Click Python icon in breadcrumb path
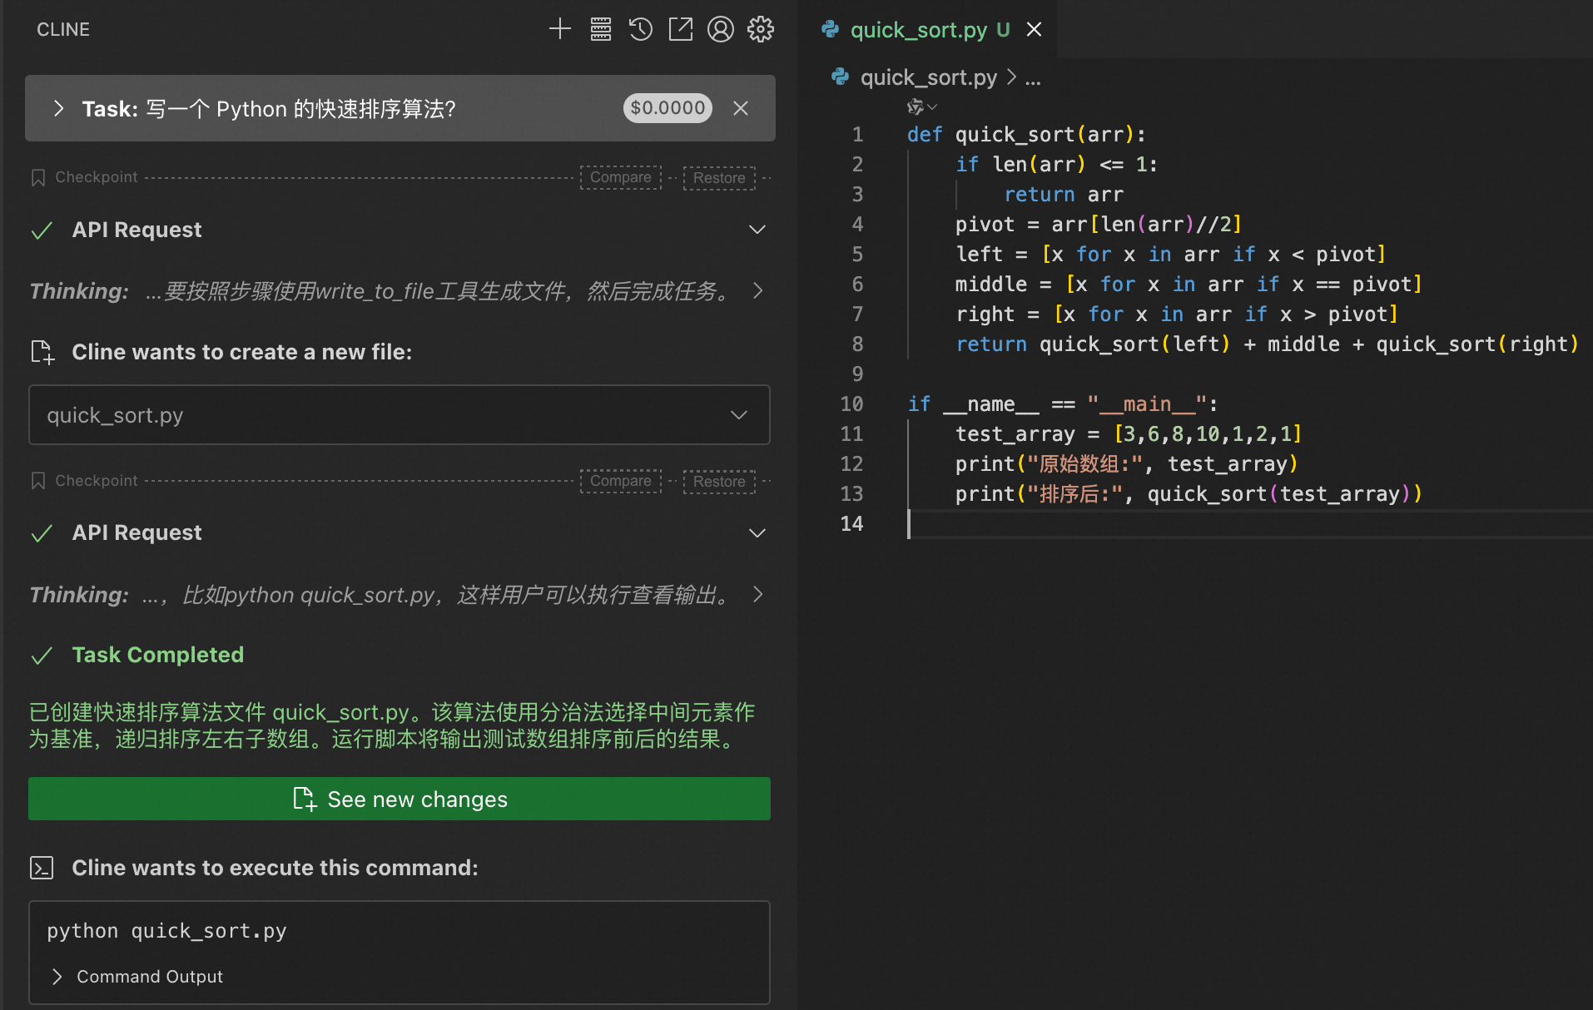The image size is (1593, 1010). tap(840, 77)
